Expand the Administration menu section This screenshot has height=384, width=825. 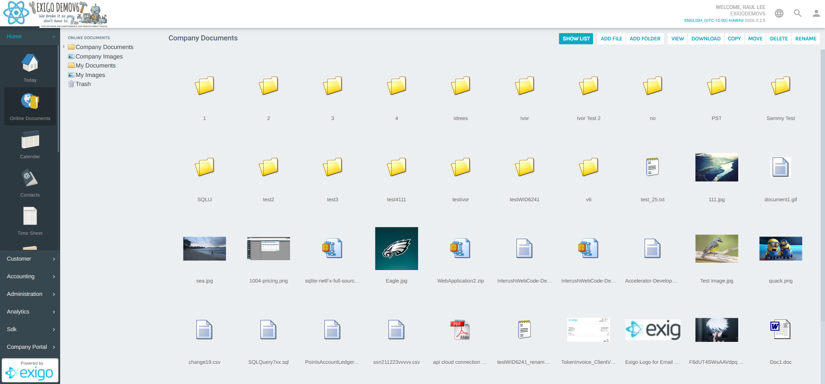pos(30,294)
